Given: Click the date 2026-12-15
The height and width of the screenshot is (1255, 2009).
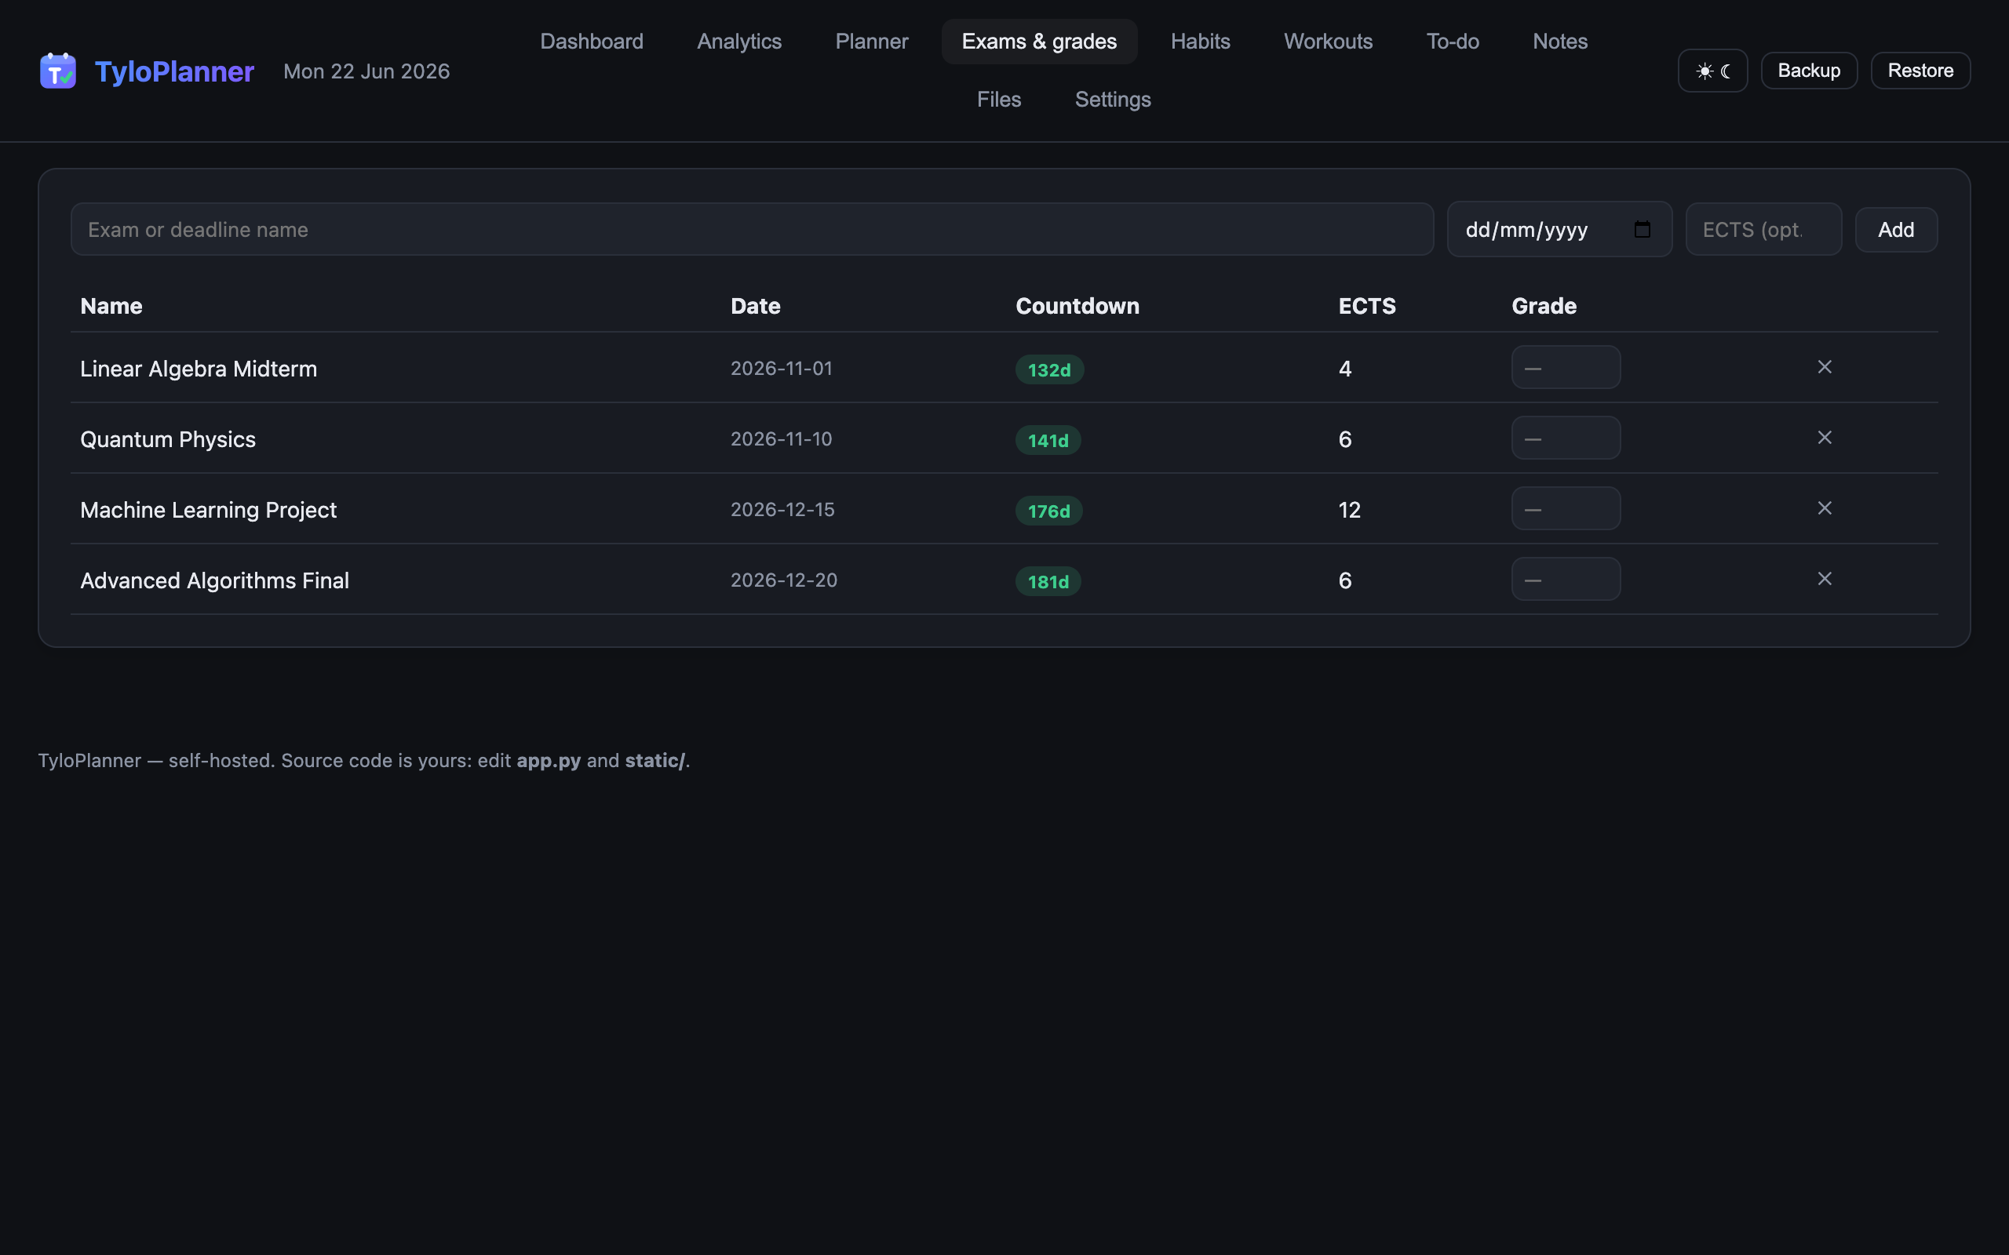Looking at the screenshot, I should tap(782, 510).
